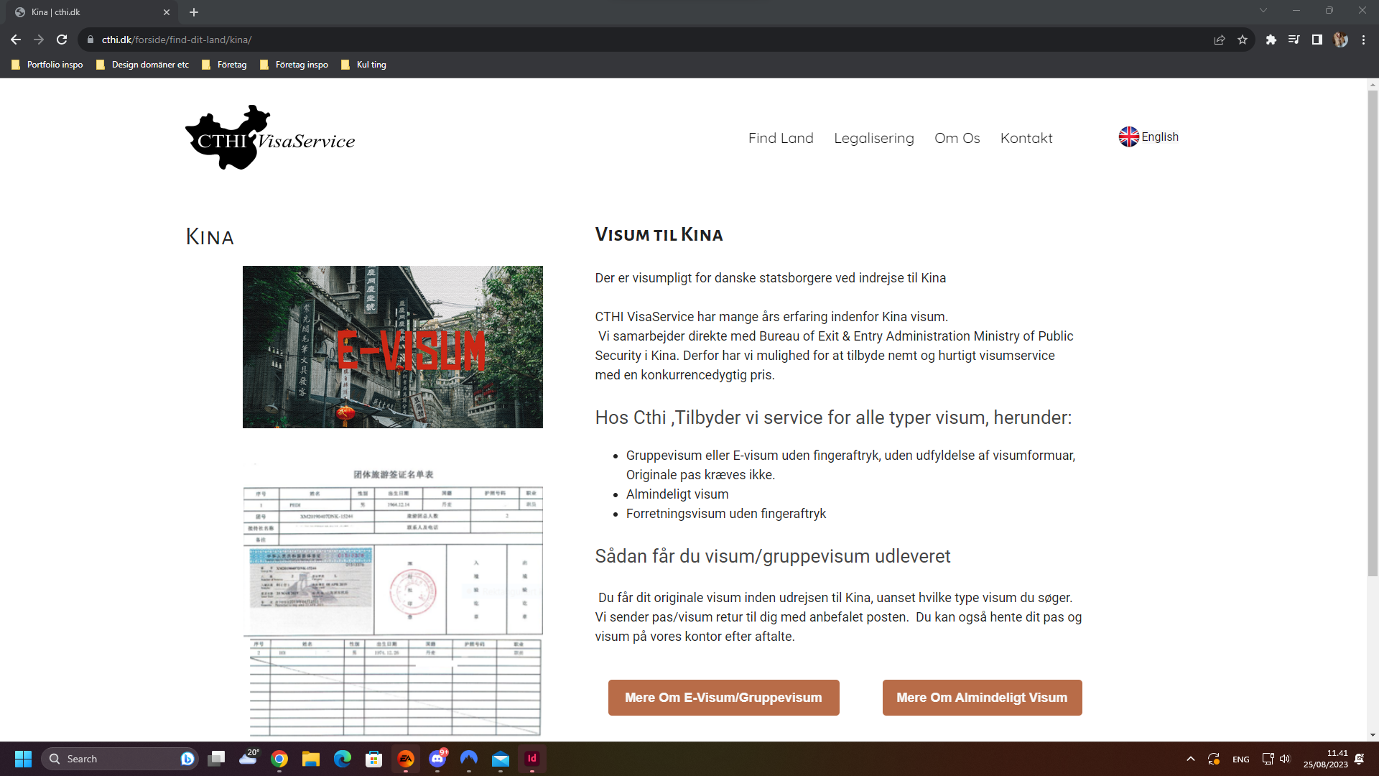Open the Windows Start menu
Screen dimensions: 1379x776
tap(23, 759)
